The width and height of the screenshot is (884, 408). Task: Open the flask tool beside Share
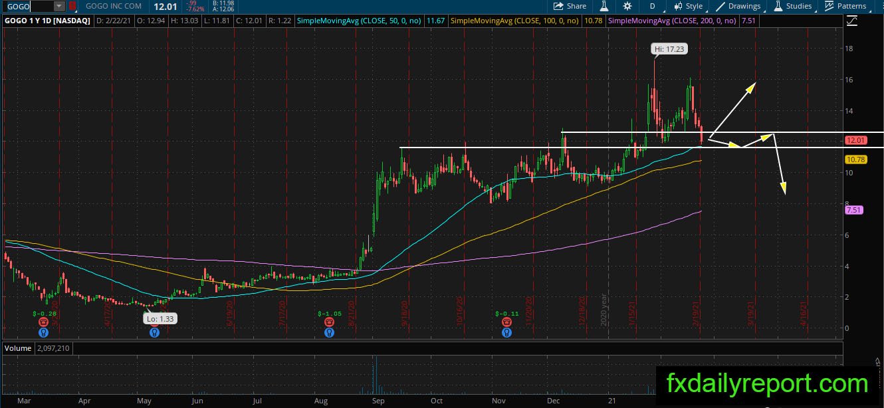point(604,6)
